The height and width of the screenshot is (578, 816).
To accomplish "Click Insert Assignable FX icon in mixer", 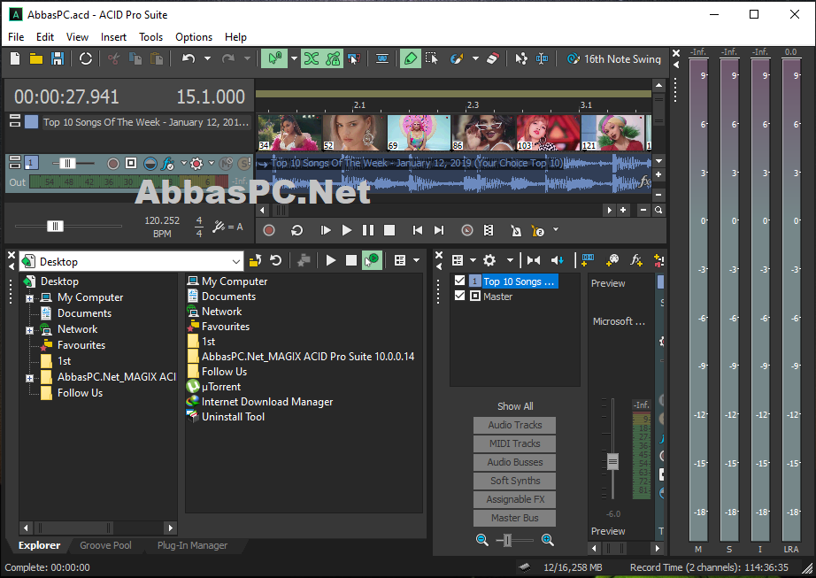I will pos(636,260).
